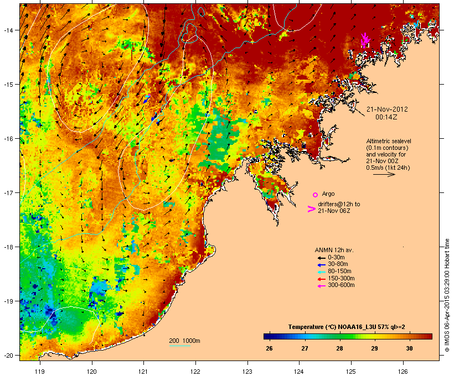Screen dimensions: 454x376
Task: Click the black 0-30m arrow in legend
Action: coord(322,258)
